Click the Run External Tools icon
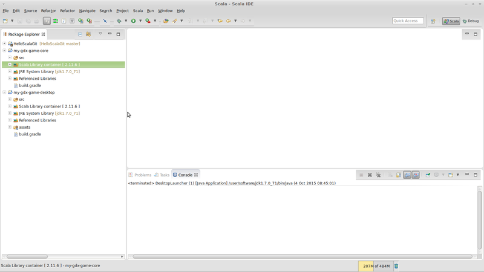The height and width of the screenshot is (272, 484). click(148, 21)
